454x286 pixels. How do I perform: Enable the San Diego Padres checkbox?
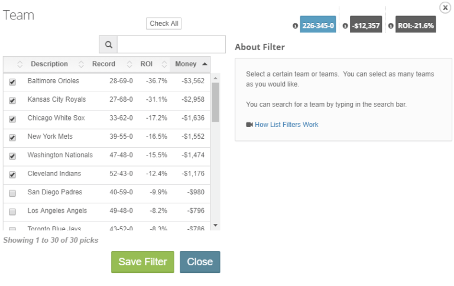12,193
